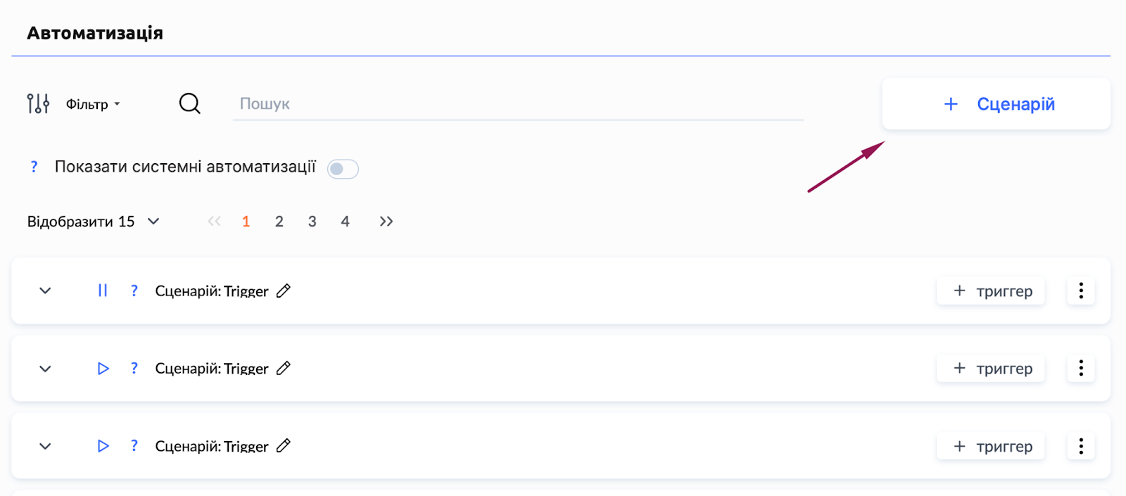1126x496 pixels.
Task: Go to page 4
Action: (345, 222)
